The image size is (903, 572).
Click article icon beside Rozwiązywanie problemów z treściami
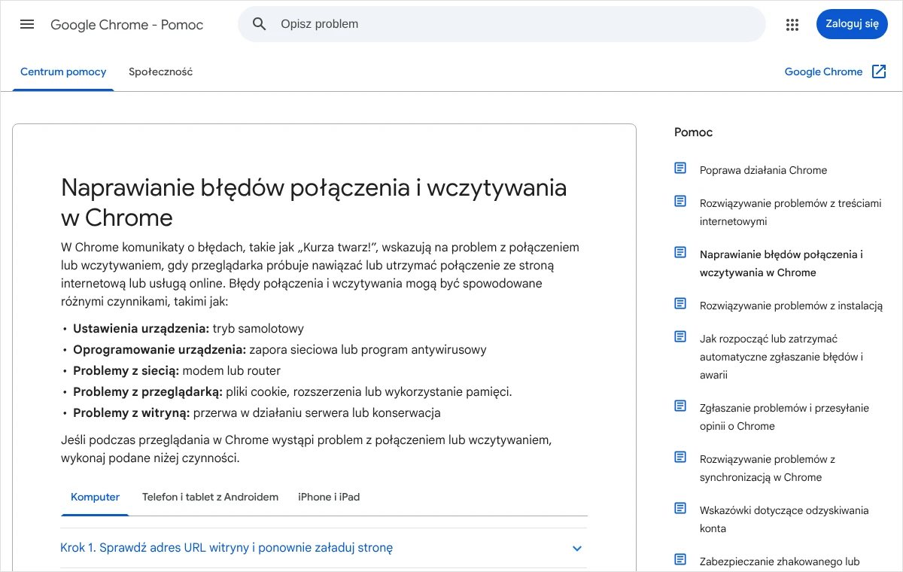coord(680,202)
